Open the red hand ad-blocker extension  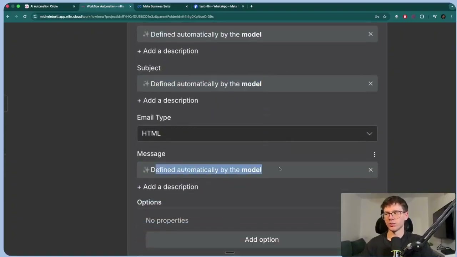[405, 16]
